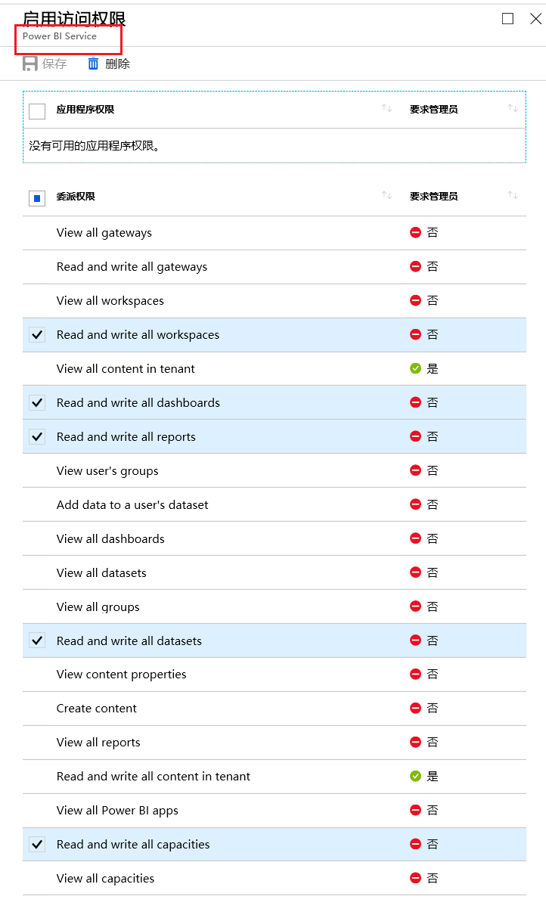Click green check icon for View all content in tenant

coord(415,369)
